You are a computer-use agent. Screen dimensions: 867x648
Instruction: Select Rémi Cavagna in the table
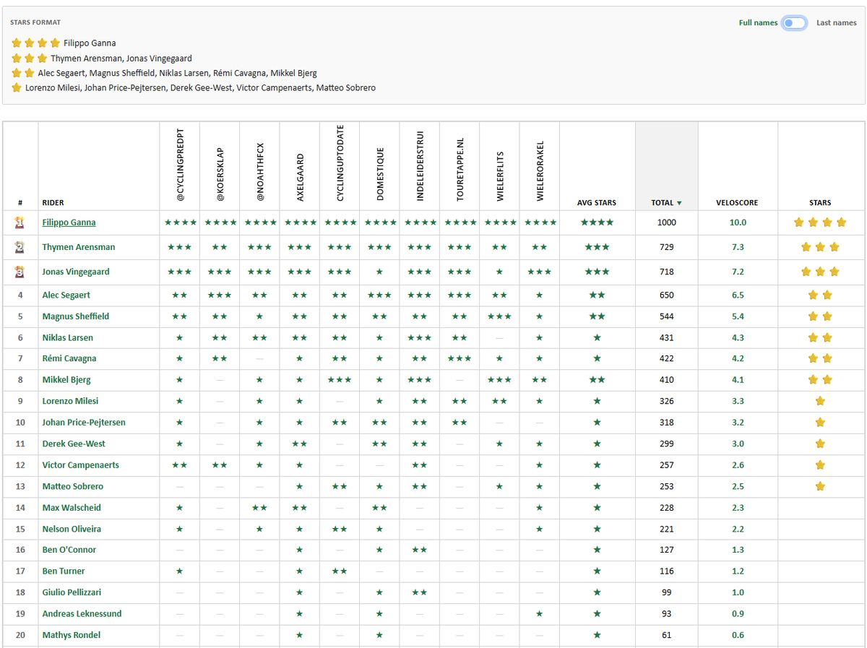[x=69, y=358]
